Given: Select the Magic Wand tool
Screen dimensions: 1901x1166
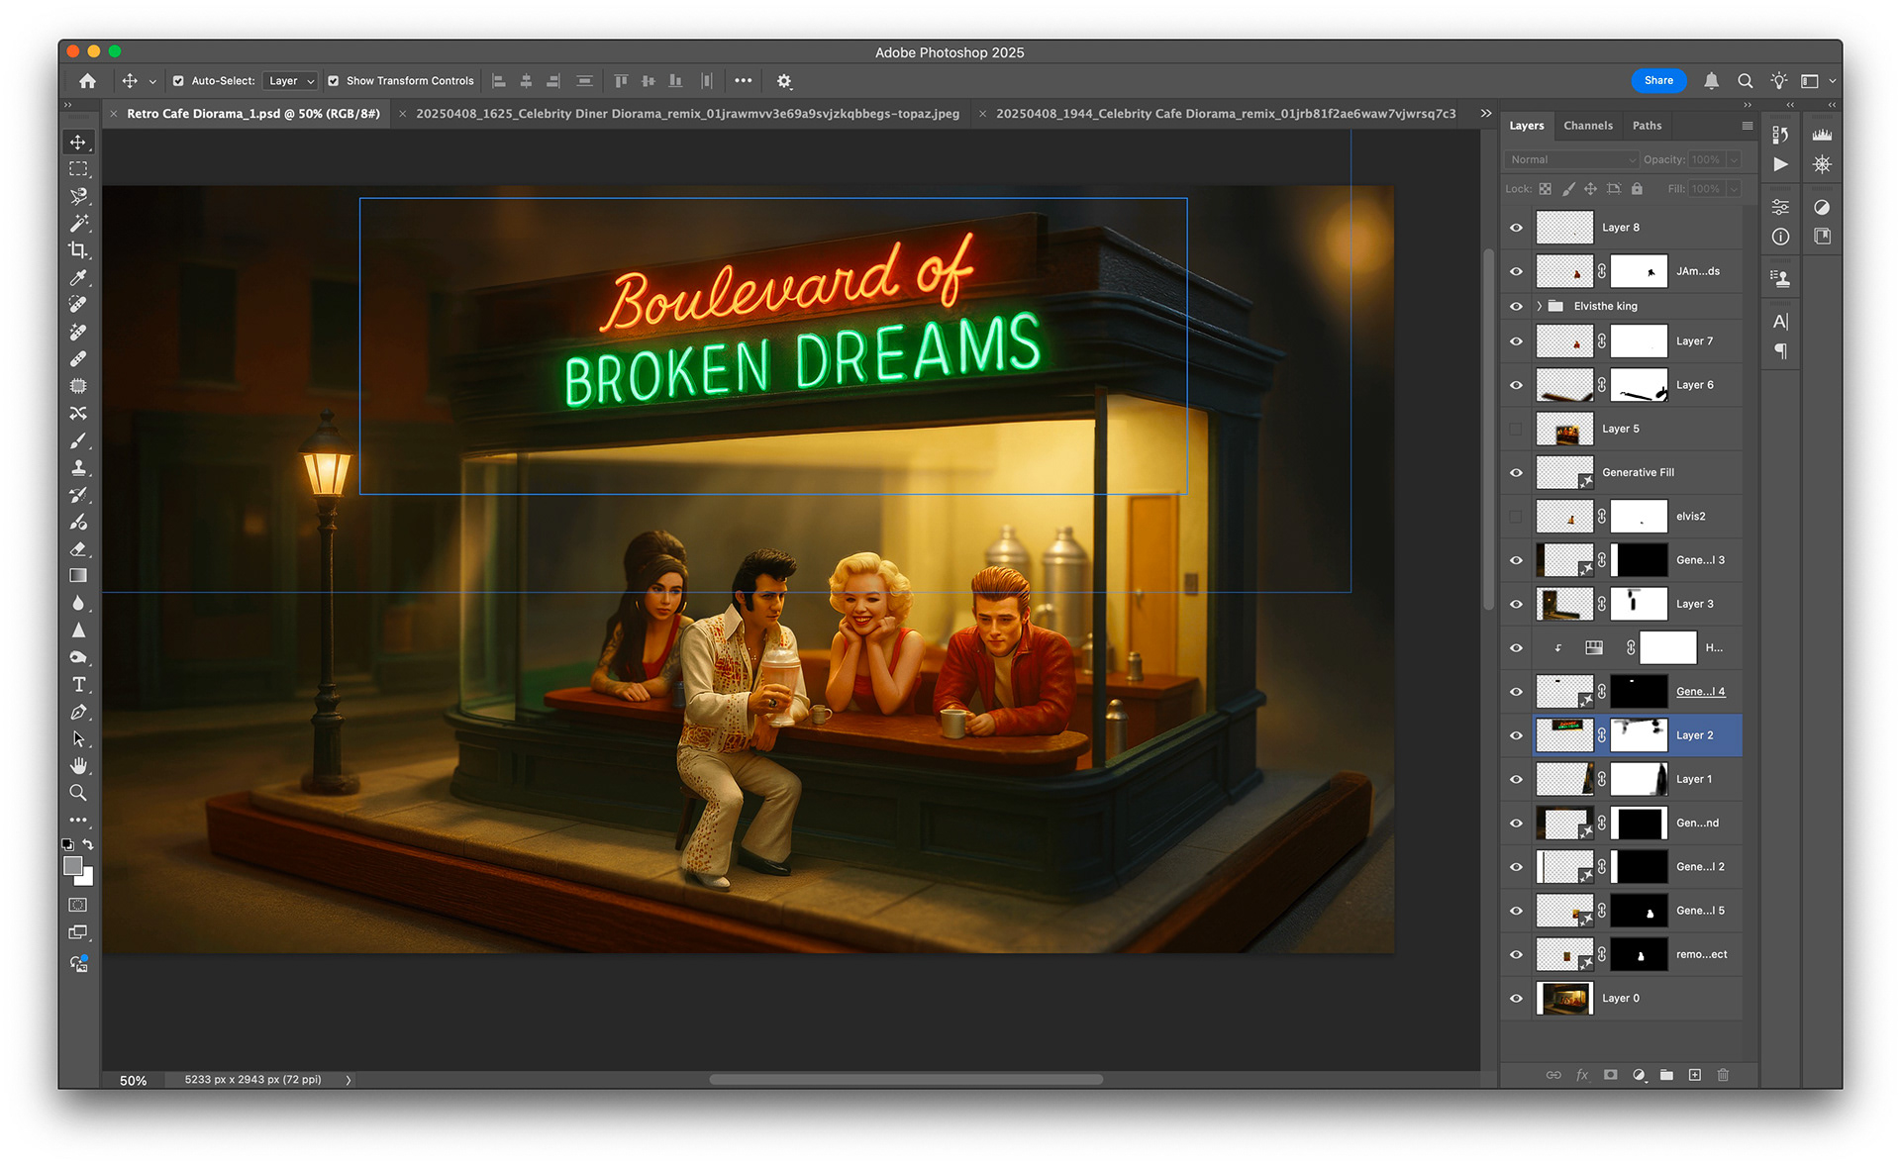Looking at the screenshot, I should (78, 224).
